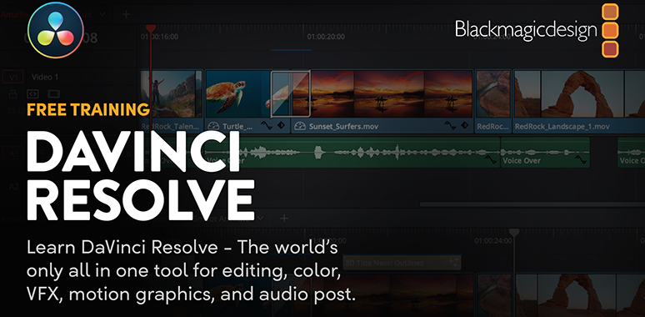
Task: Click the lock icon under Video 1
Action: click(x=13, y=93)
